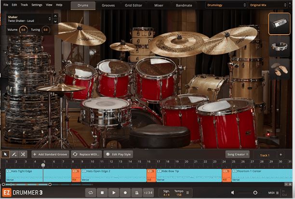Hit the hi-hat cymbal
The image size is (295, 199).
[x=61, y=88]
